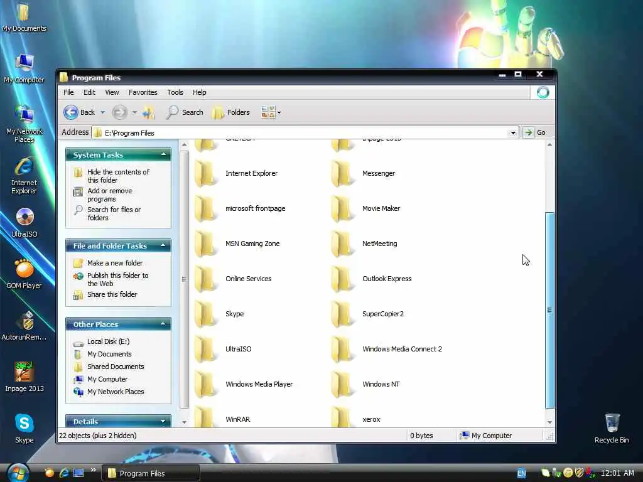Select the Recycle Bin desktop icon
Screen dimensions: 643x482
[x=612, y=428]
